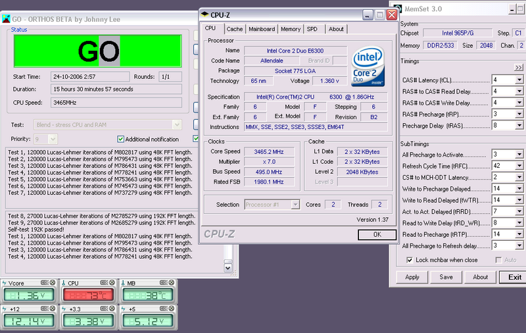This screenshot has height=333, width=526.
Task: Switch to the About tab in CPU-Z
Action: pyautogui.click(x=336, y=29)
